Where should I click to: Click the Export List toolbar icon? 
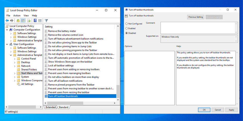29,21
